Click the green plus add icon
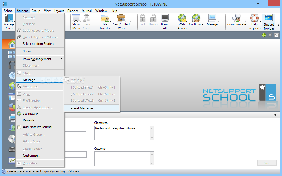 [264, 35]
